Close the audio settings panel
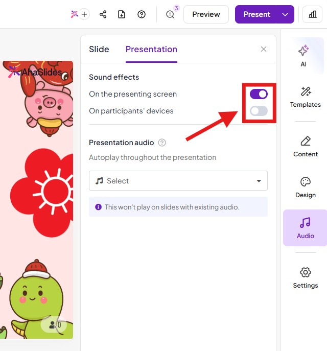 click(264, 49)
